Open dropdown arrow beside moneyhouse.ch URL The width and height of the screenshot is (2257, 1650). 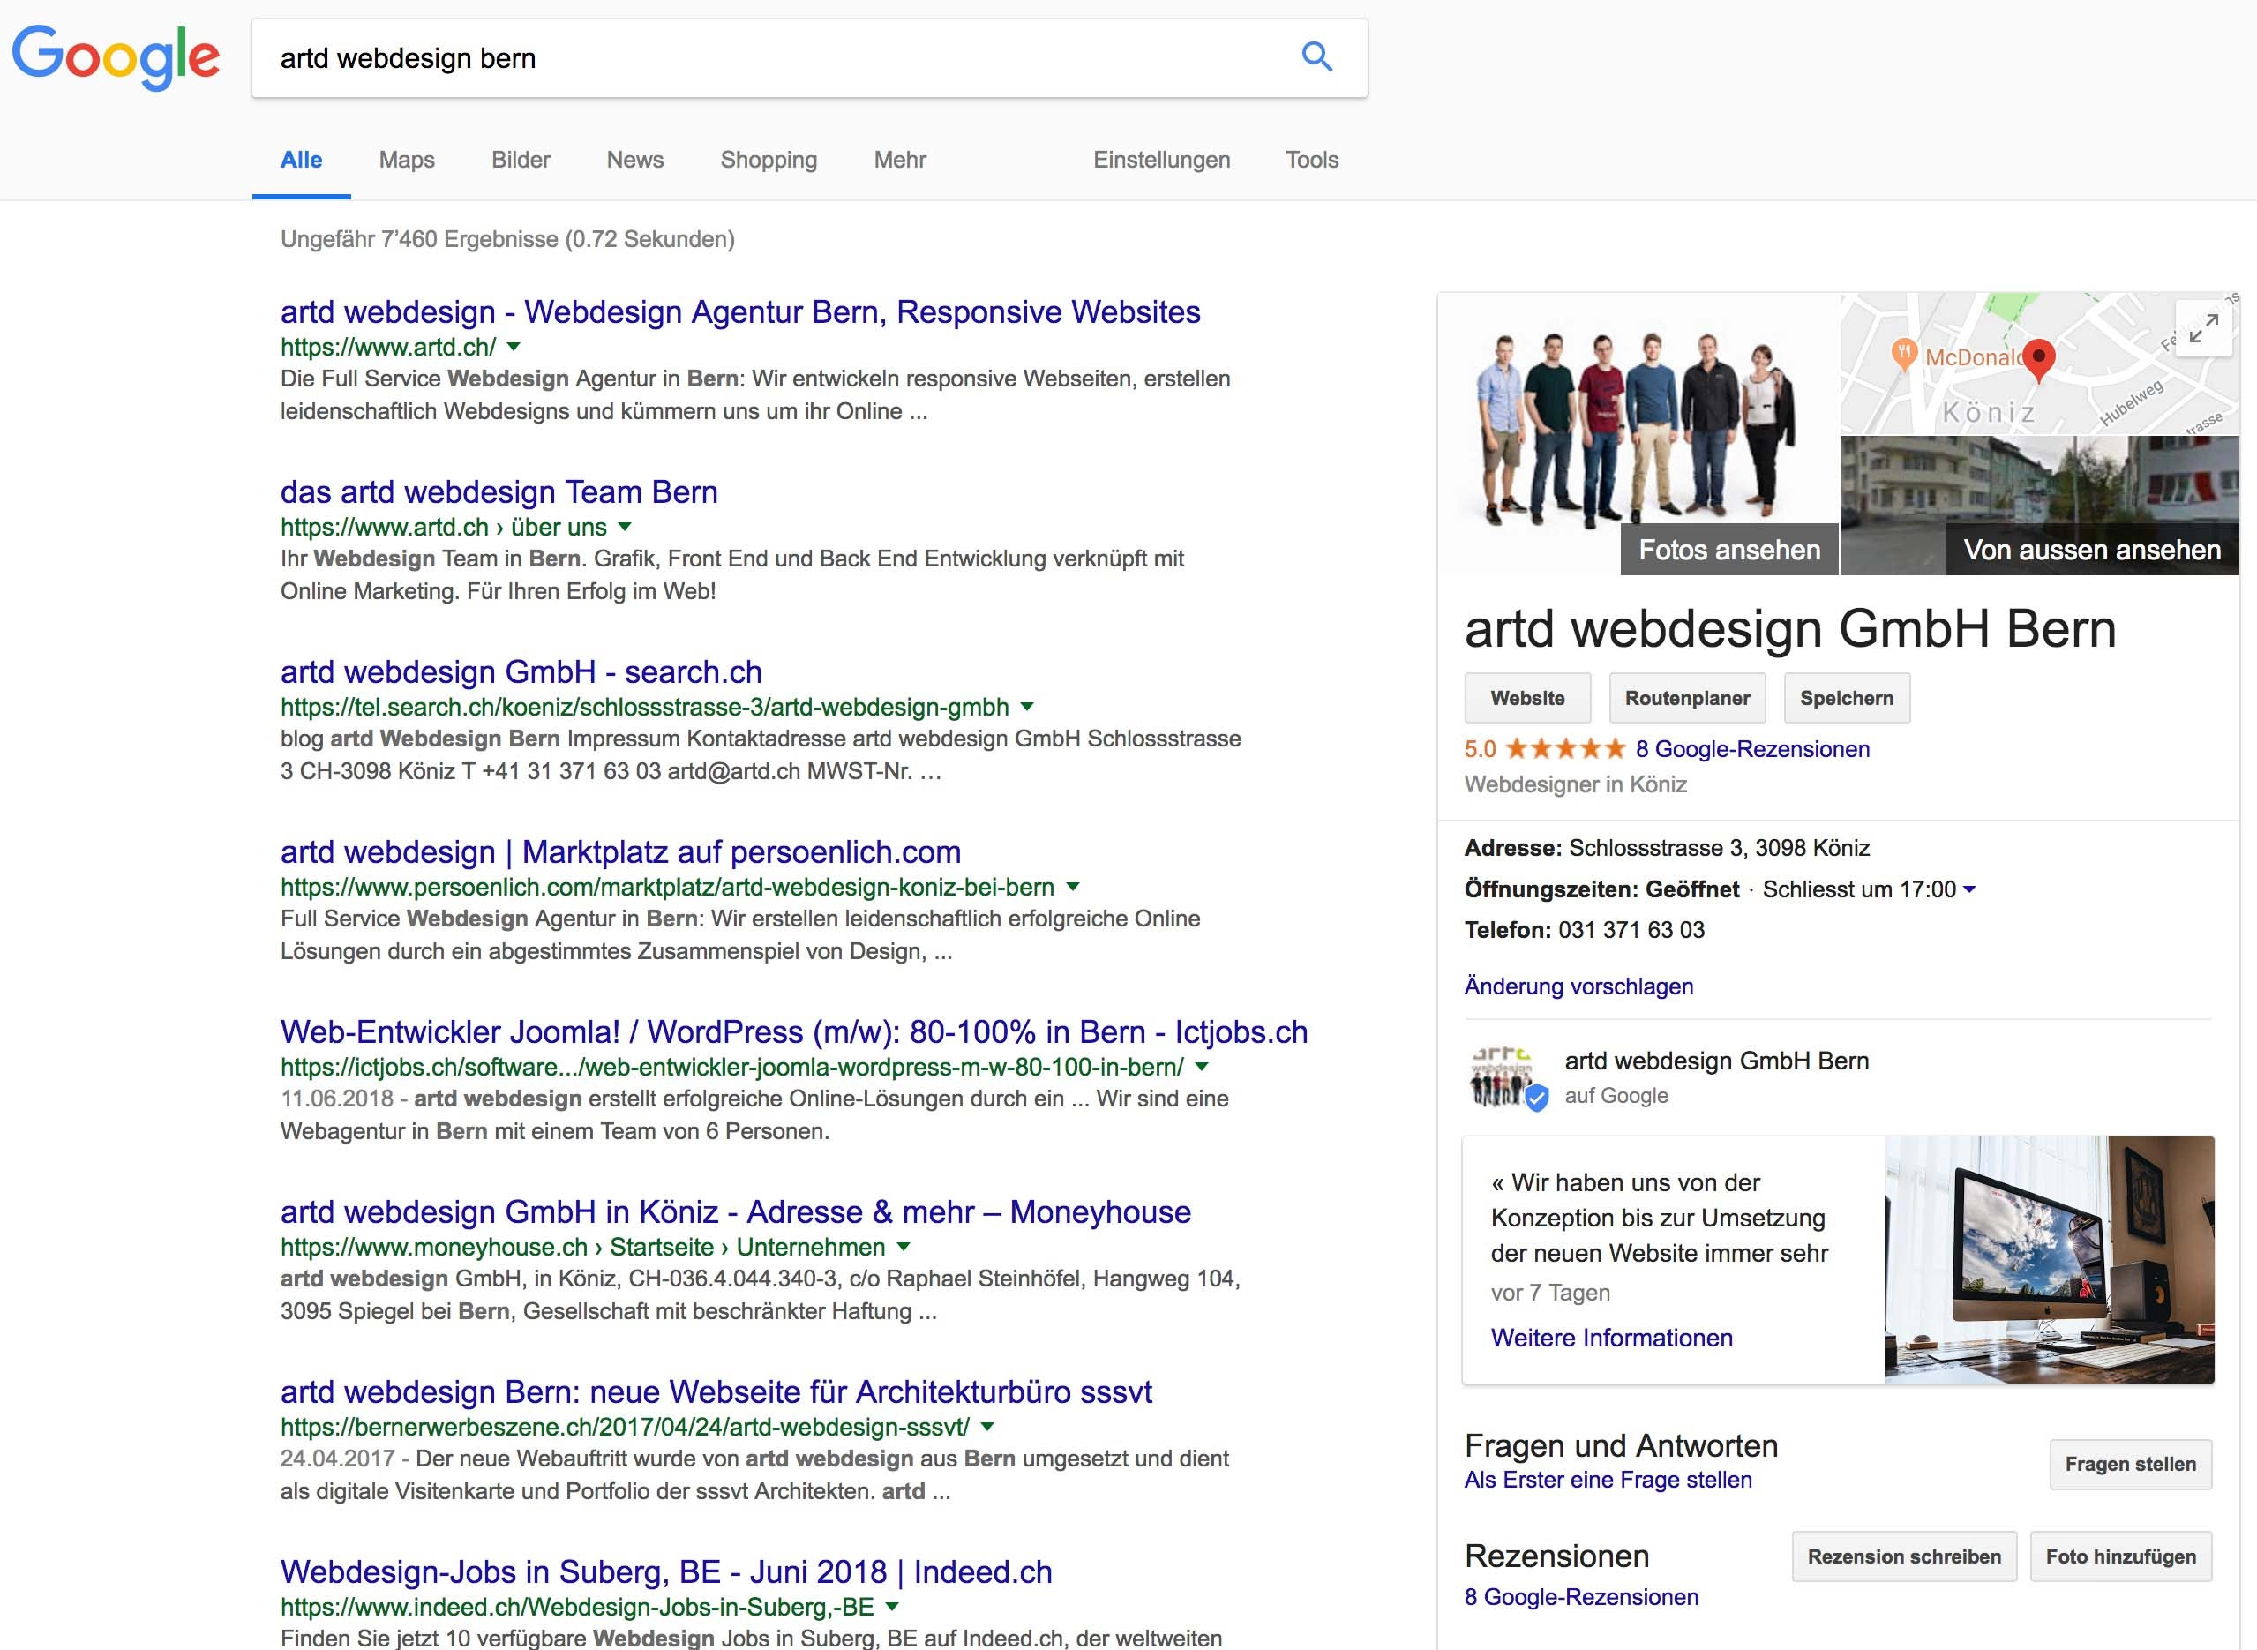(x=903, y=1247)
